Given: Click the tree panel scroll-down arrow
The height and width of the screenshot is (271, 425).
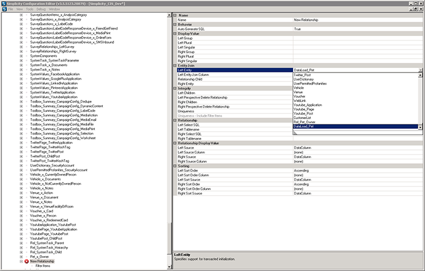Looking at the screenshot, I should tap(170, 267).
